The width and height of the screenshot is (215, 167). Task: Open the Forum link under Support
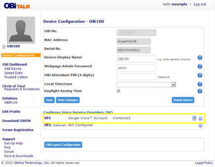pos(9,152)
